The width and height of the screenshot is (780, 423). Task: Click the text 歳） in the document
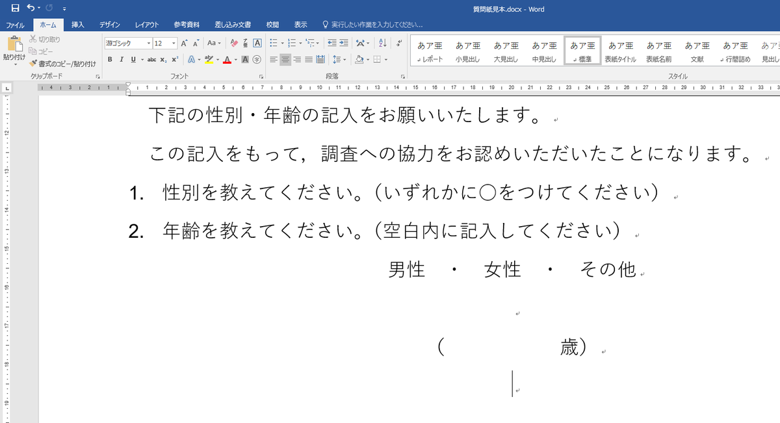(574, 347)
